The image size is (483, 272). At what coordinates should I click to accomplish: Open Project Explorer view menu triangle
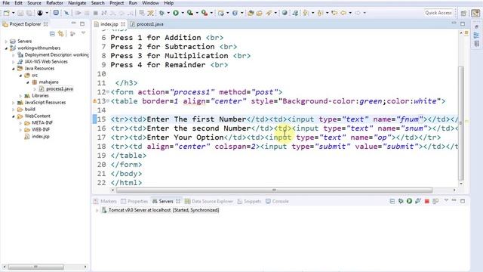pos(83,33)
